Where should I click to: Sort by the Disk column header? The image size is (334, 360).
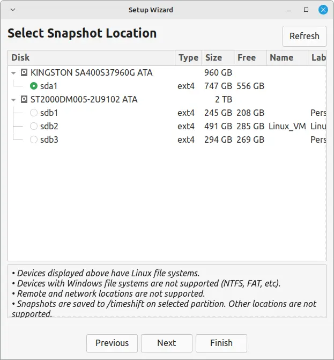pyautogui.click(x=91, y=57)
